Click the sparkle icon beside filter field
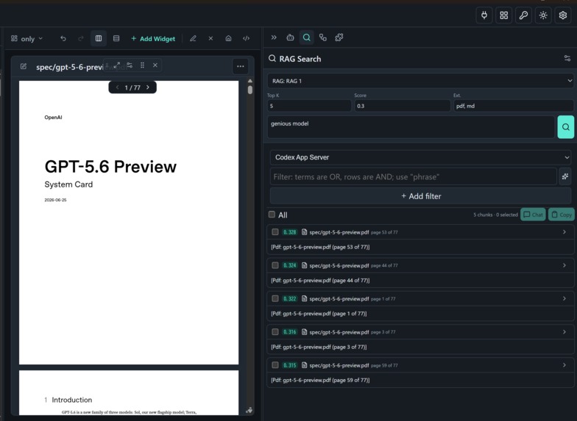 click(565, 176)
